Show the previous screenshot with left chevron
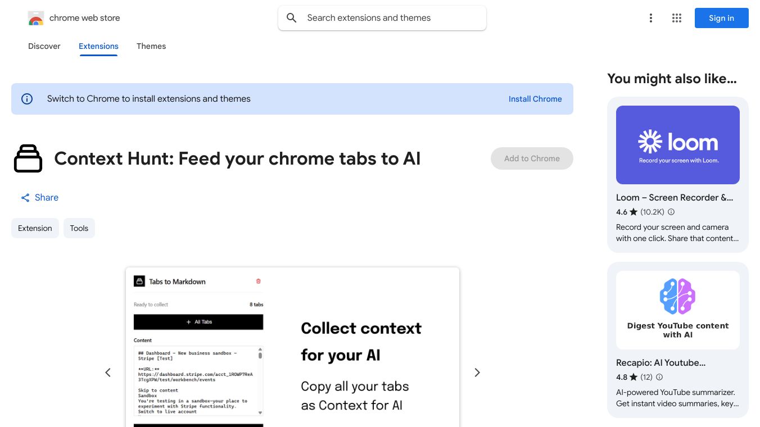 pos(108,373)
